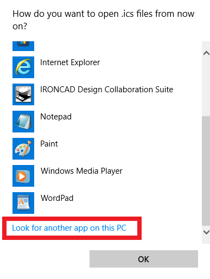Select the Windows Media Player icon
Screen dimensions: 210x279
(23, 176)
